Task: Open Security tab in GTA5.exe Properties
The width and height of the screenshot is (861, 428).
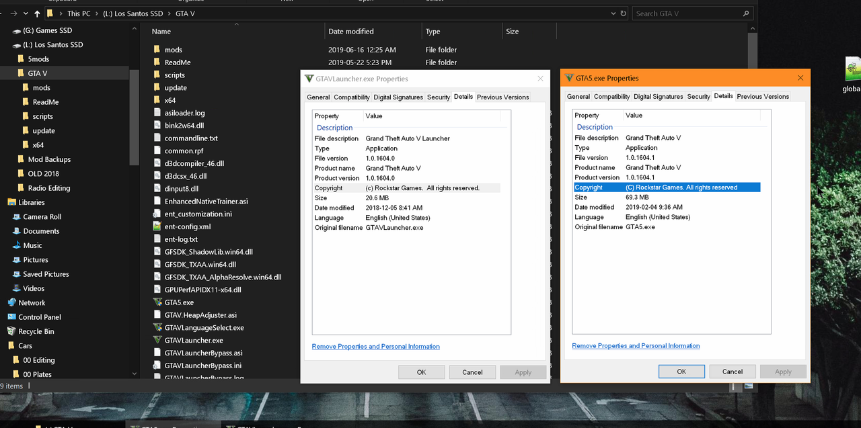Action: coord(698,97)
